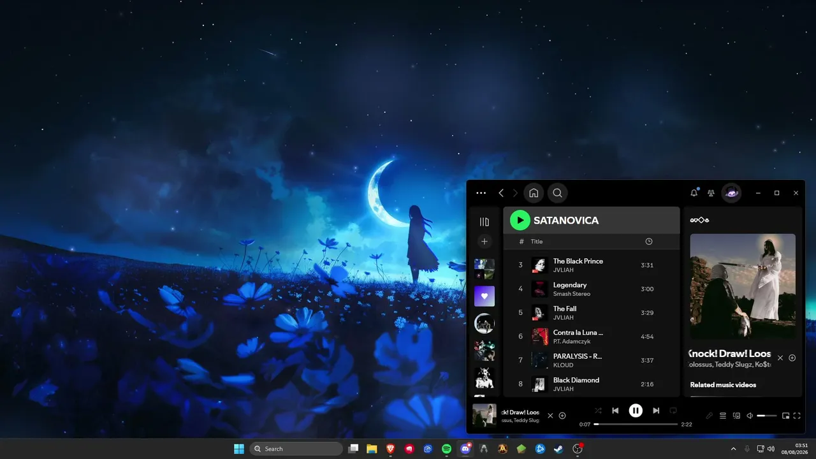Expand Your Library in the sidebar
816x459 pixels.
tap(484, 222)
